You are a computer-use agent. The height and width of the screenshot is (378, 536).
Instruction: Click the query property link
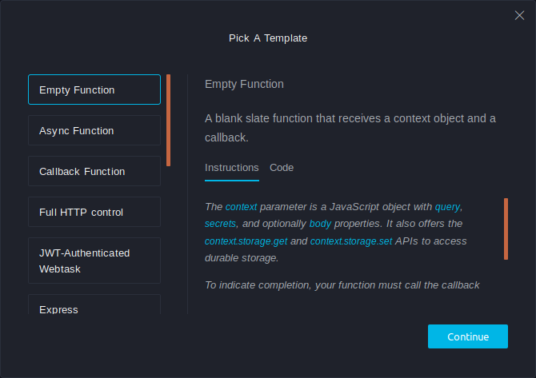[x=447, y=206]
